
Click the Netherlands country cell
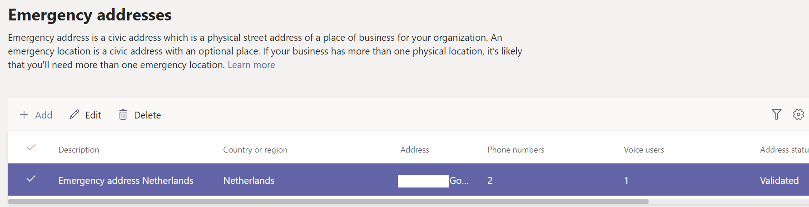click(x=249, y=181)
